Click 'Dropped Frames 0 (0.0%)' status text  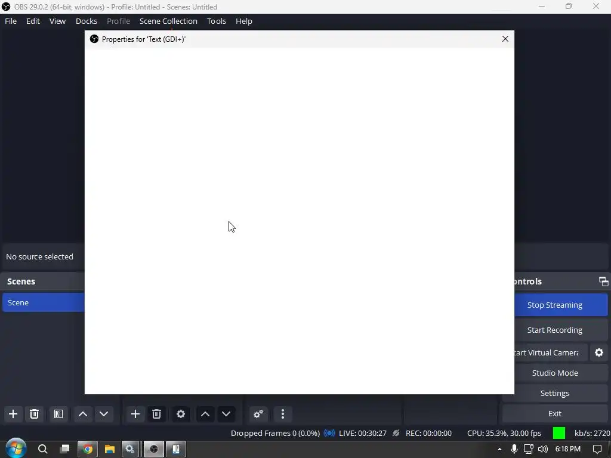click(x=275, y=433)
